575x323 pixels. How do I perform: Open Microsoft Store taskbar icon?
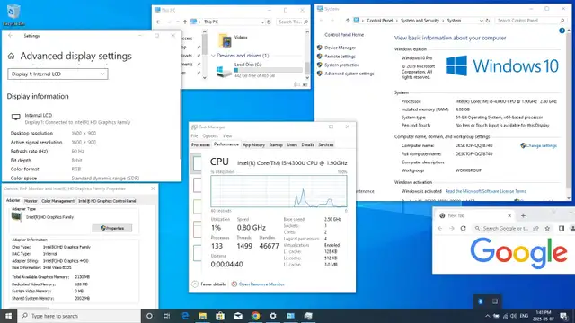(220, 316)
